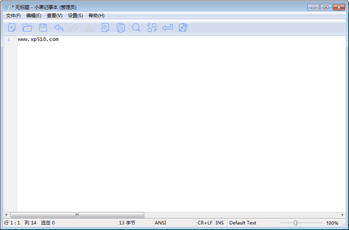Click the Replace squares icon

tap(152, 28)
